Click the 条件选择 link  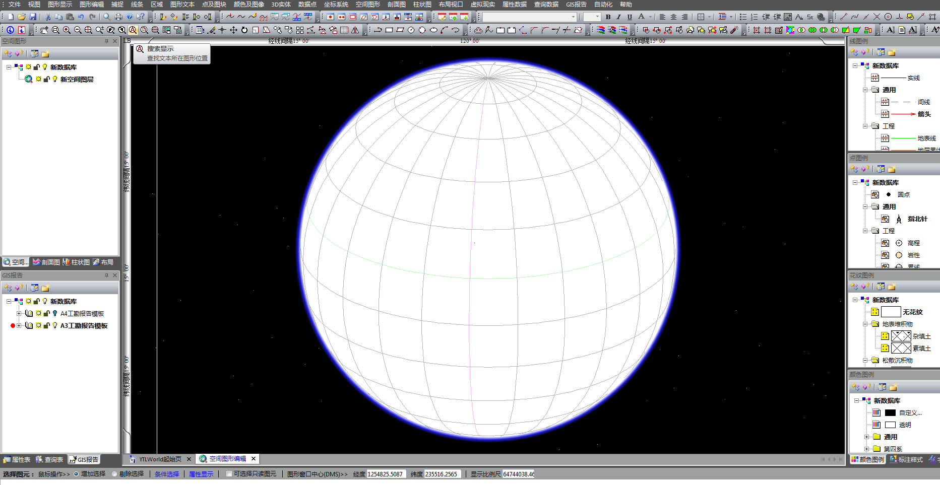167,474
